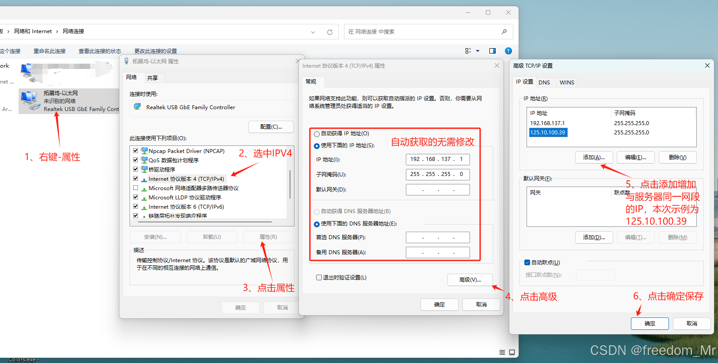The width and height of the screenshot is (718, 363).
Task: Switch to large icons view in status bar
Action: [512, 352]
